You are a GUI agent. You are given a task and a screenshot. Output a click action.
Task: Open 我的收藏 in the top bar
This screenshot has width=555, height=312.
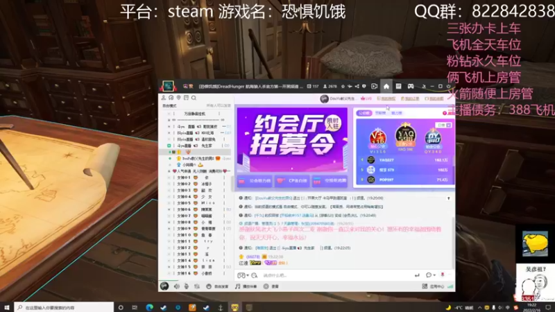(434, 98)
